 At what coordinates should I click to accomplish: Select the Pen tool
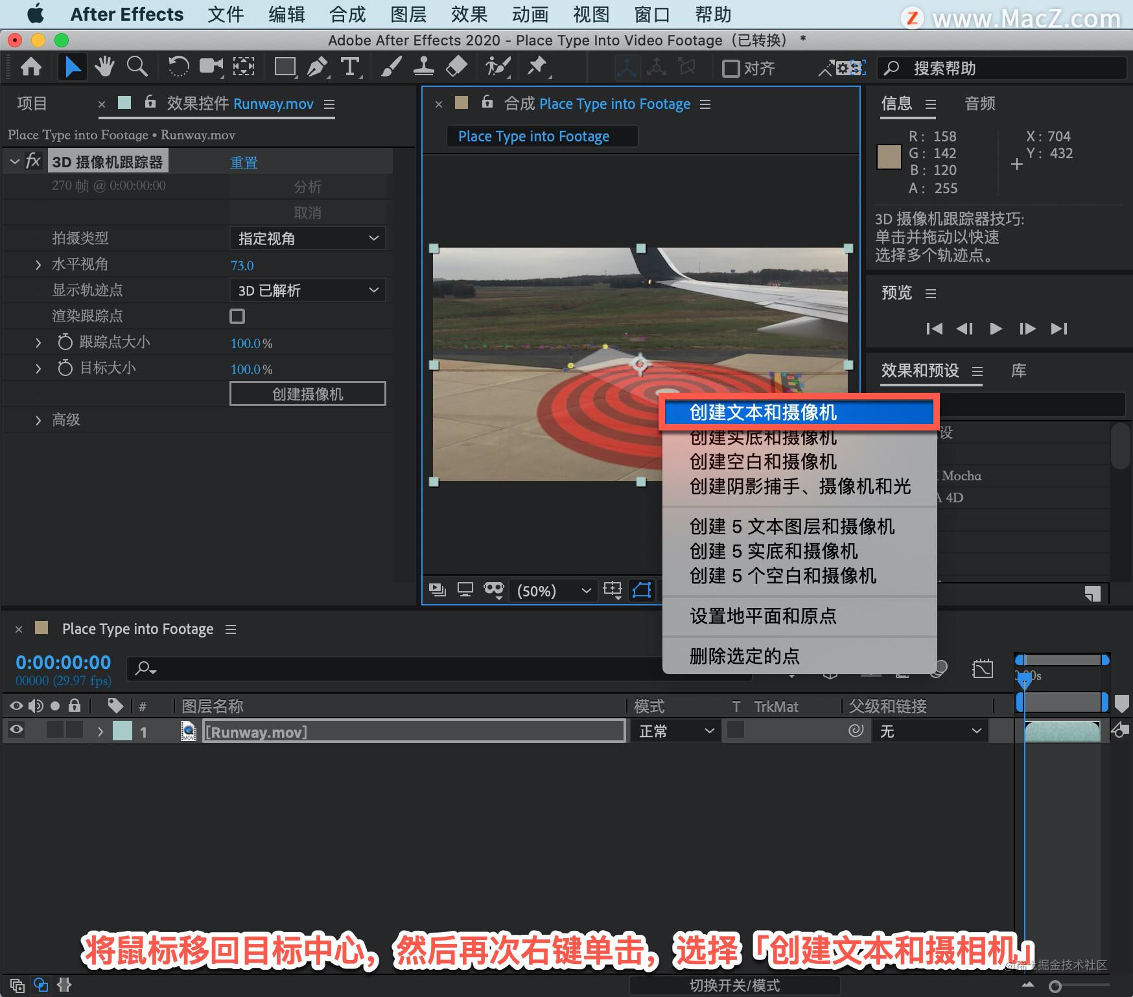pyautogui.click(x=317, y=67)
